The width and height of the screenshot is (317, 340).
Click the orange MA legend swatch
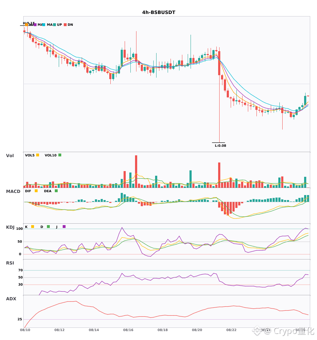(x=27, y=25)
